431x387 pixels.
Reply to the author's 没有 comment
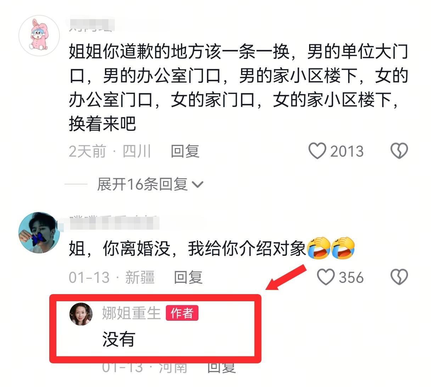[x=221, y=367]
